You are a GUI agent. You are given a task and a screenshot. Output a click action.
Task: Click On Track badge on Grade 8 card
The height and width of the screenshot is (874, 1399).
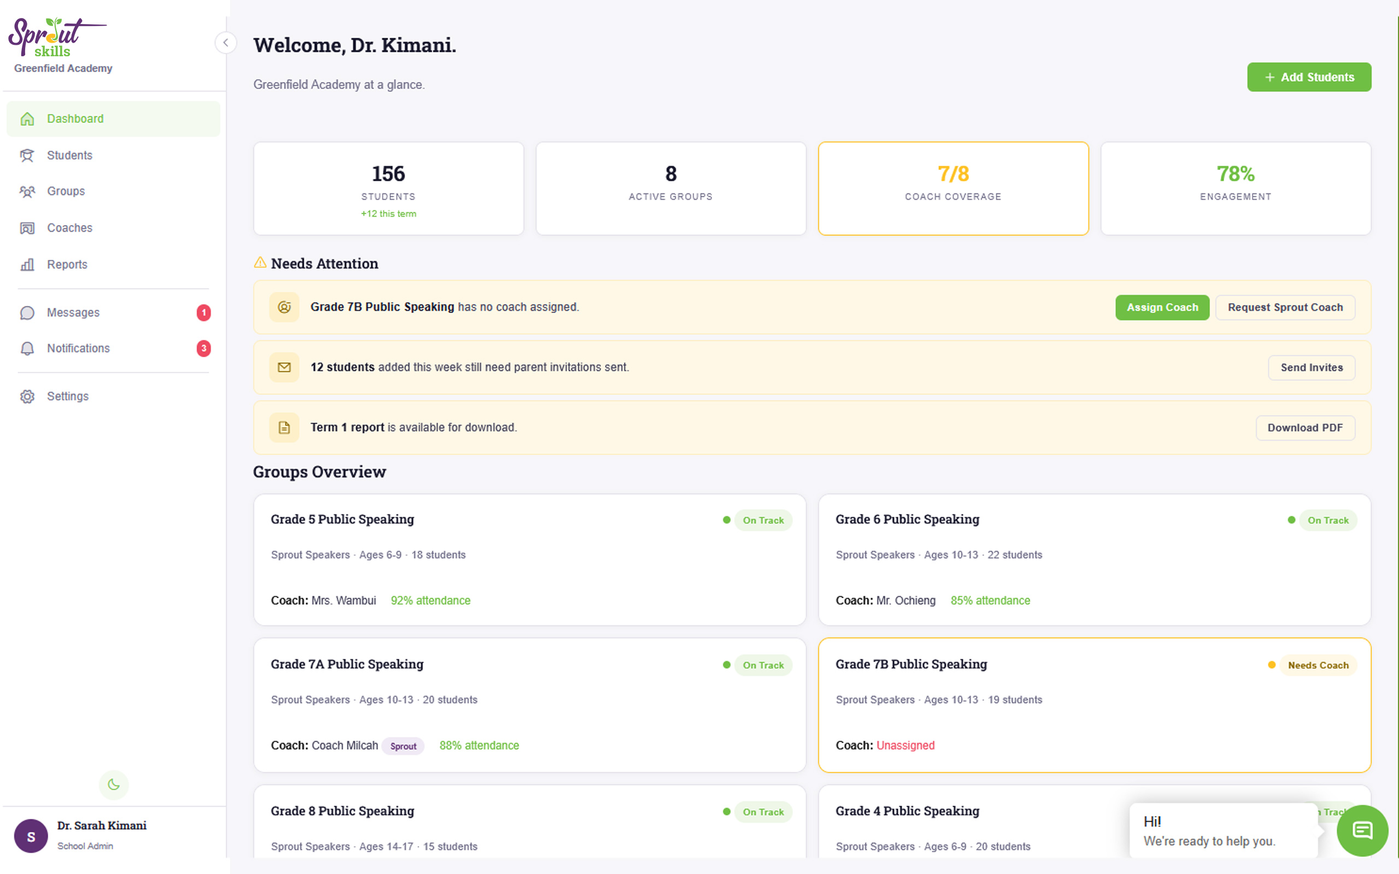tap(763, 812)
